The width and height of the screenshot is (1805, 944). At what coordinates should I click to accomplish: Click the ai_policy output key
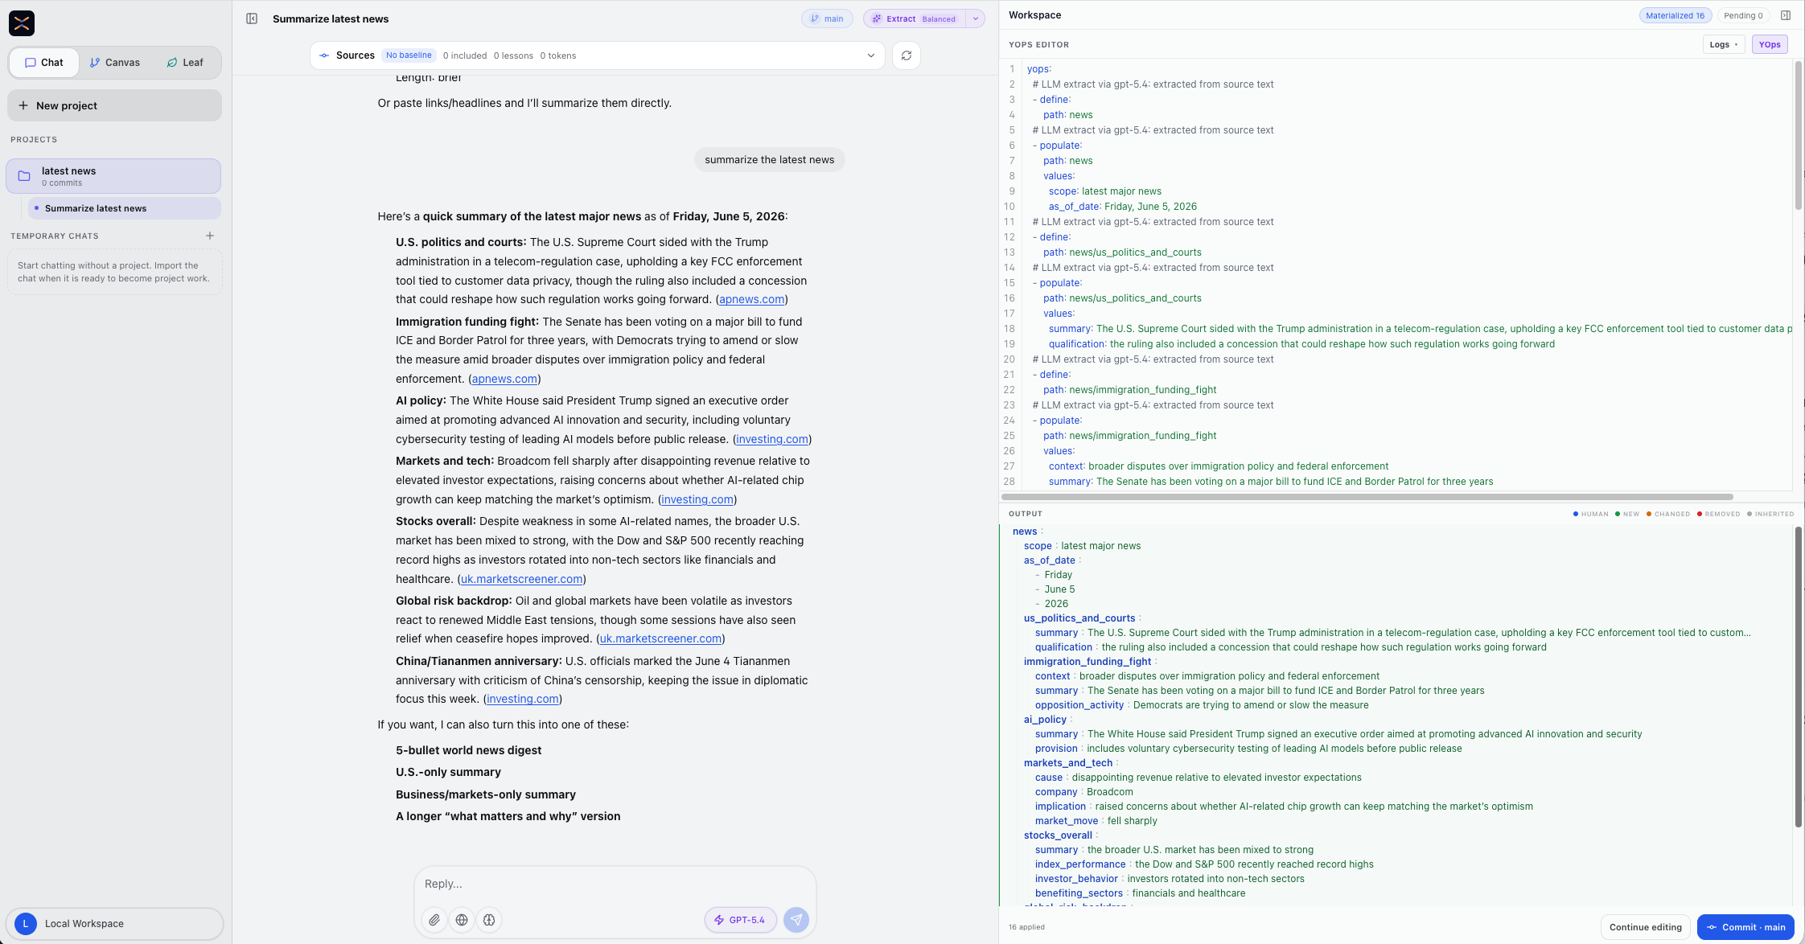[x=1045, y=720]
